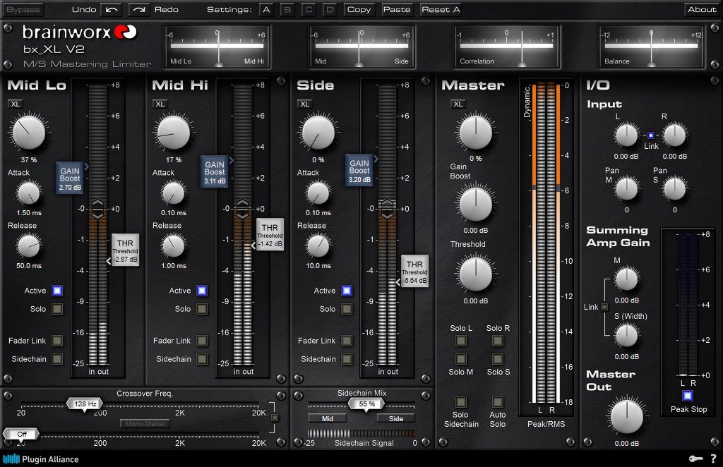The width and height of the screenshot is (723, 467).
Task: Click the S (Width) knob
Action: point(626,335)
